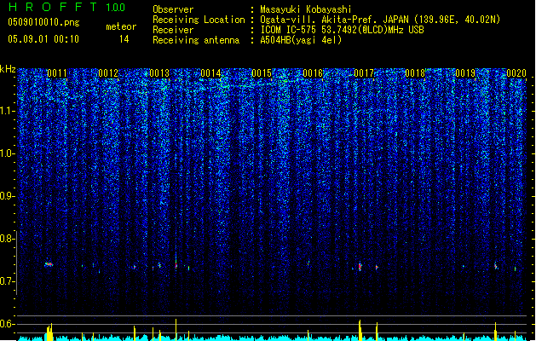The width and height of the screenshot is (536, 341).
Task: Click the kHz axis unit label
Action: (x=8, y=69)
